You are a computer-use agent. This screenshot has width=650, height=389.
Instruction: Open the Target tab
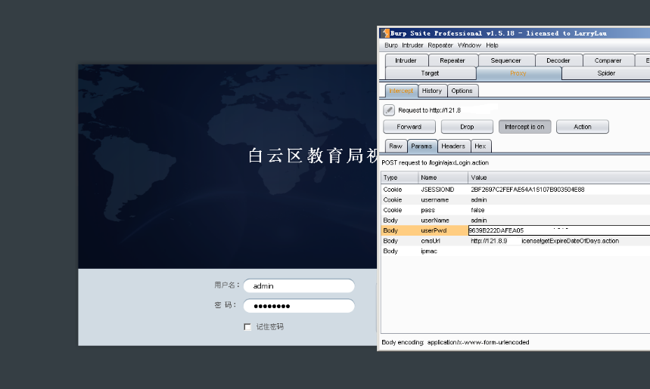(x=430, y=73)
